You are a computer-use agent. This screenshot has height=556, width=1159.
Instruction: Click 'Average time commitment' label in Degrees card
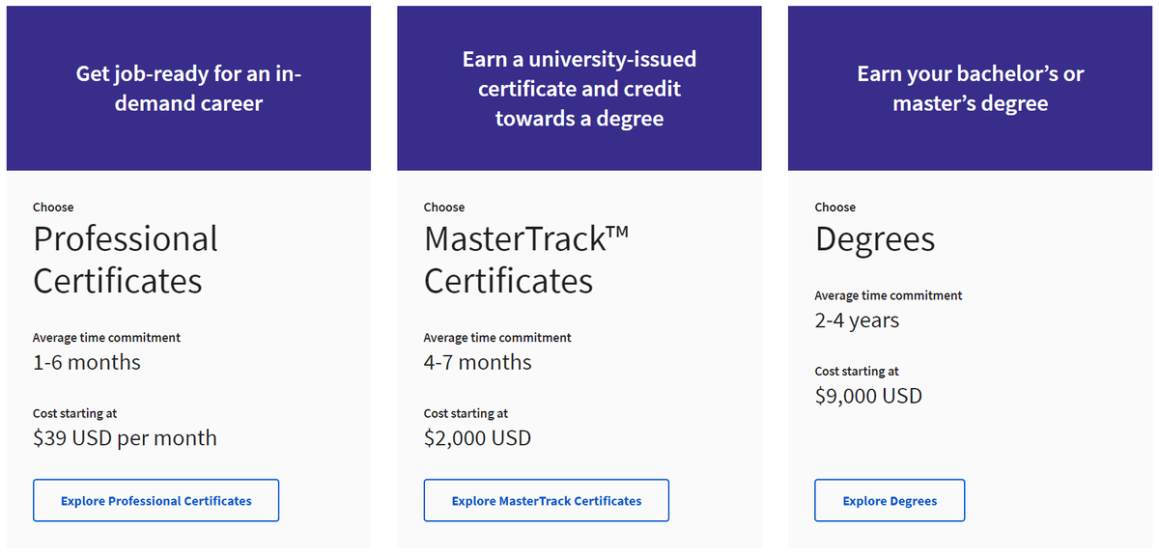pyautogui.click(x=889, y=295)
